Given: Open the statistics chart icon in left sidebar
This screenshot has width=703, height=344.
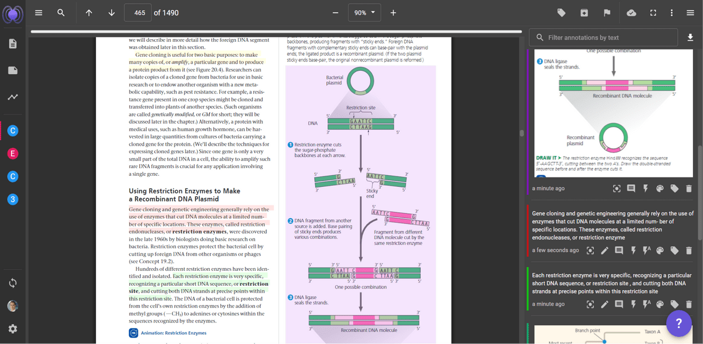Looking at the screenshot, I should [13, 97].
